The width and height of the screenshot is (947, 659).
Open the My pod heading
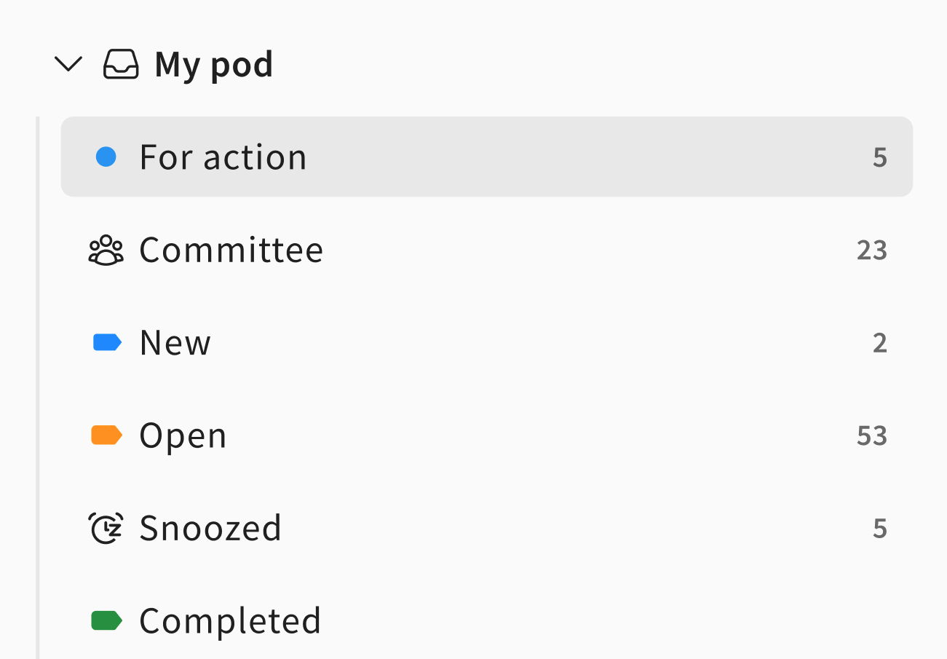click(x=213, y=64)
